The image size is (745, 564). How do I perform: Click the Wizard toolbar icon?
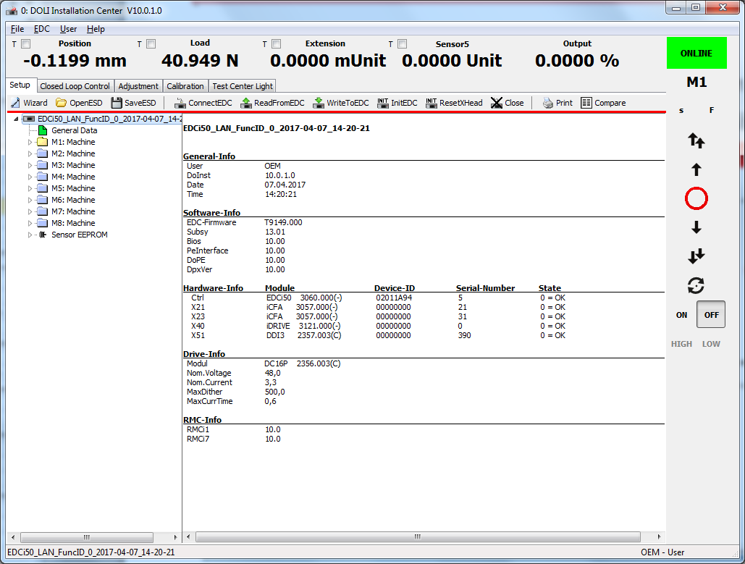15,103
